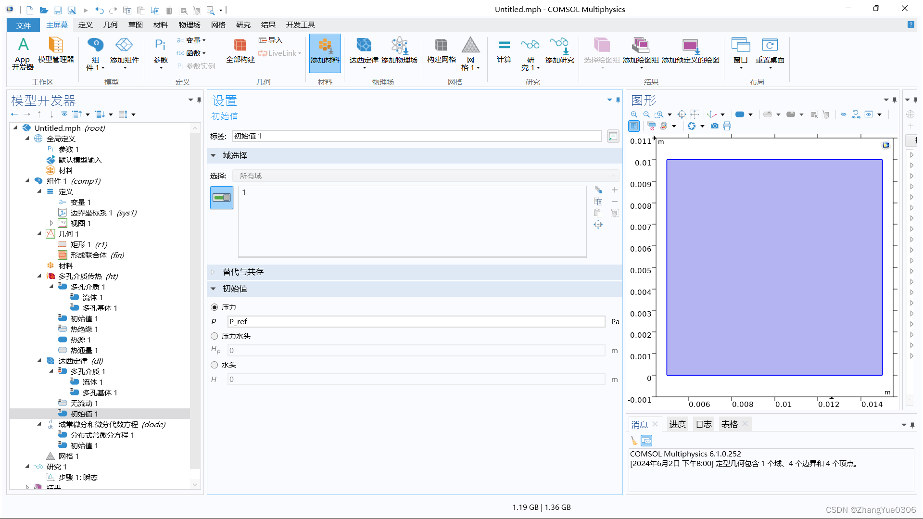Viewport: 923px width, 519px height.
Task: Switch to the 物理场 ribbon tab
Action: coord(189,25)
